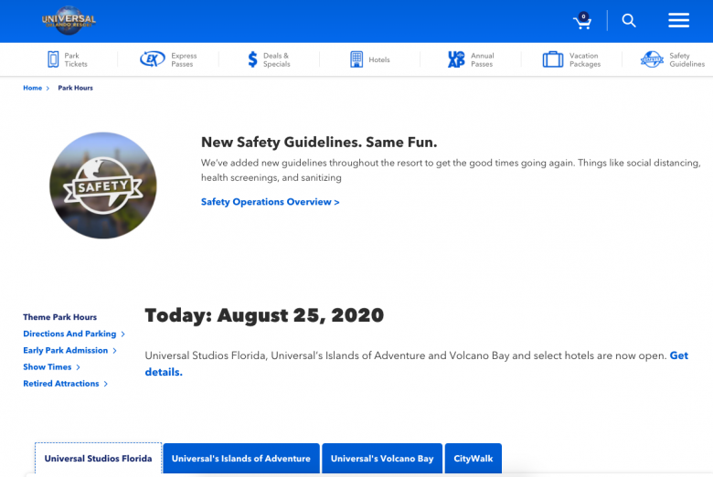Select Theme Park Hours sidebar item
This screenshot has width=713, height=477.
coord(60,317)
